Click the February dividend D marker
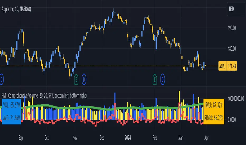 click(163, 79)
